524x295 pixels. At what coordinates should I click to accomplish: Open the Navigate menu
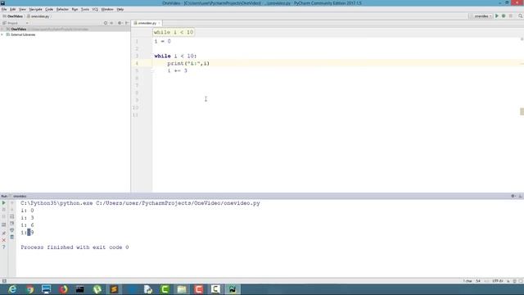[x=35, y=9]
